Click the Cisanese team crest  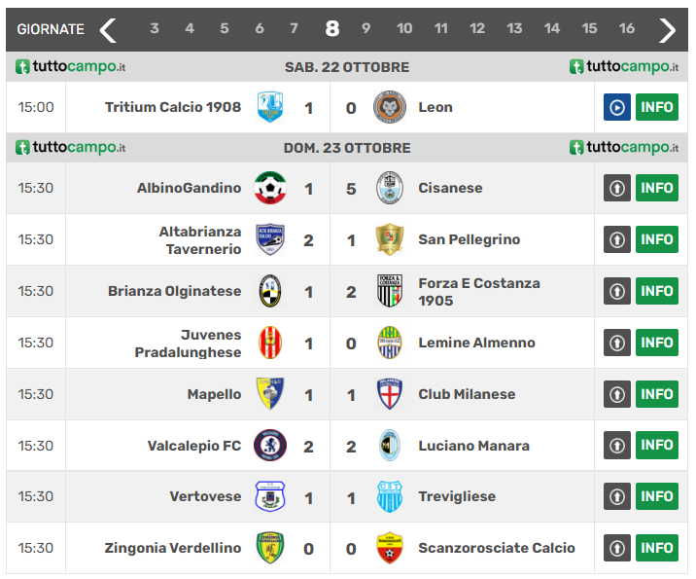(390, 188)
